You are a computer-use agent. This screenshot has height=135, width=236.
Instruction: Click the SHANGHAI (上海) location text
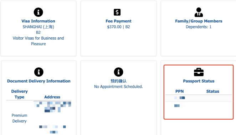point(38,27)
